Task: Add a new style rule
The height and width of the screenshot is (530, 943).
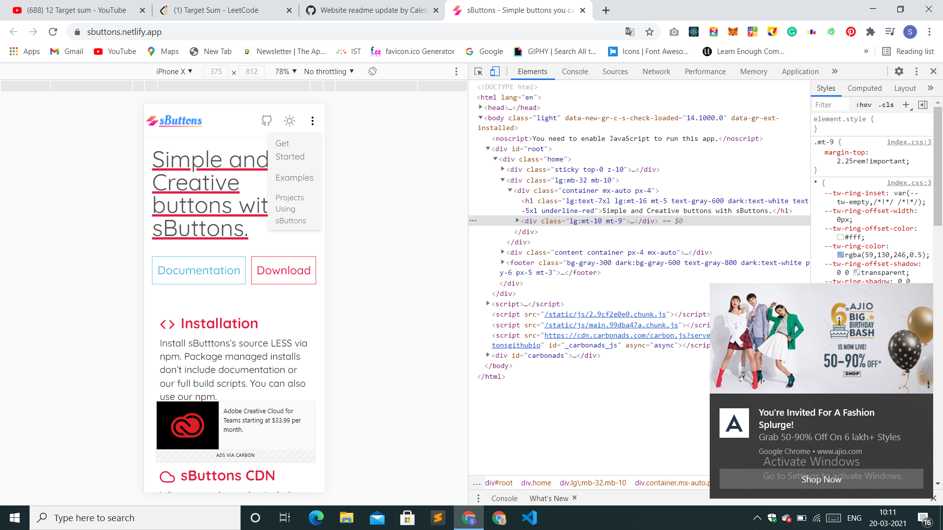Action: tap(906, 105)
